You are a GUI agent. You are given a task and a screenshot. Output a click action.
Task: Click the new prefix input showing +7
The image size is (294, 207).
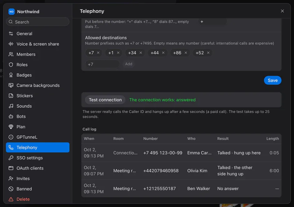(102, 64)
